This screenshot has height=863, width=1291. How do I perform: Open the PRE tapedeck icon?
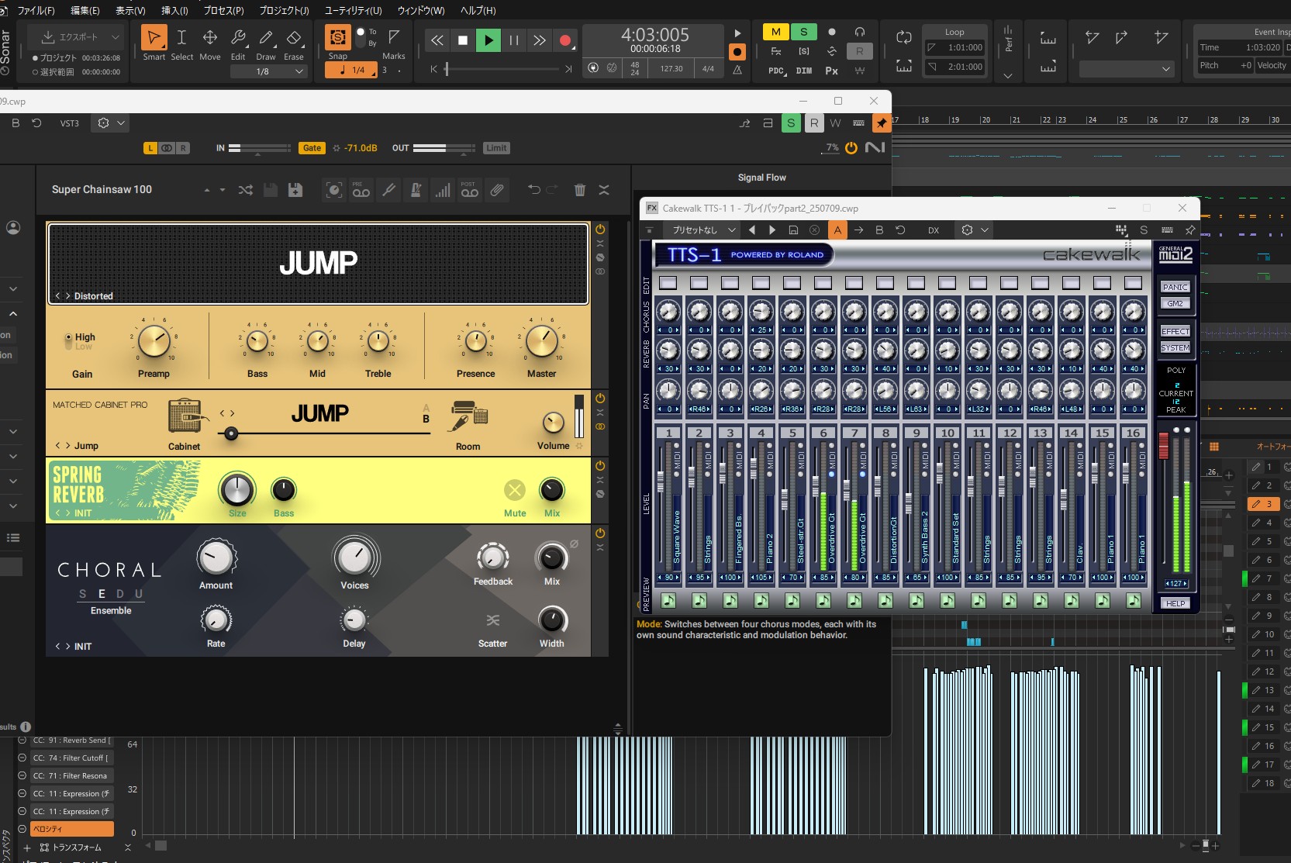[361, 190]
